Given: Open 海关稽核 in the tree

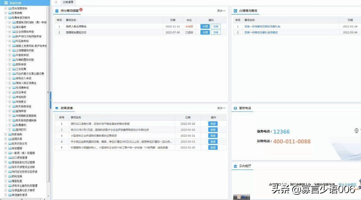Looking at the screenshot, I should click(21, 27).
